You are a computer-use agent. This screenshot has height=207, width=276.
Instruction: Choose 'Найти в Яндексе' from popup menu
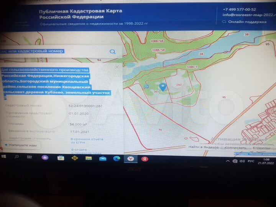click(203, 147)
